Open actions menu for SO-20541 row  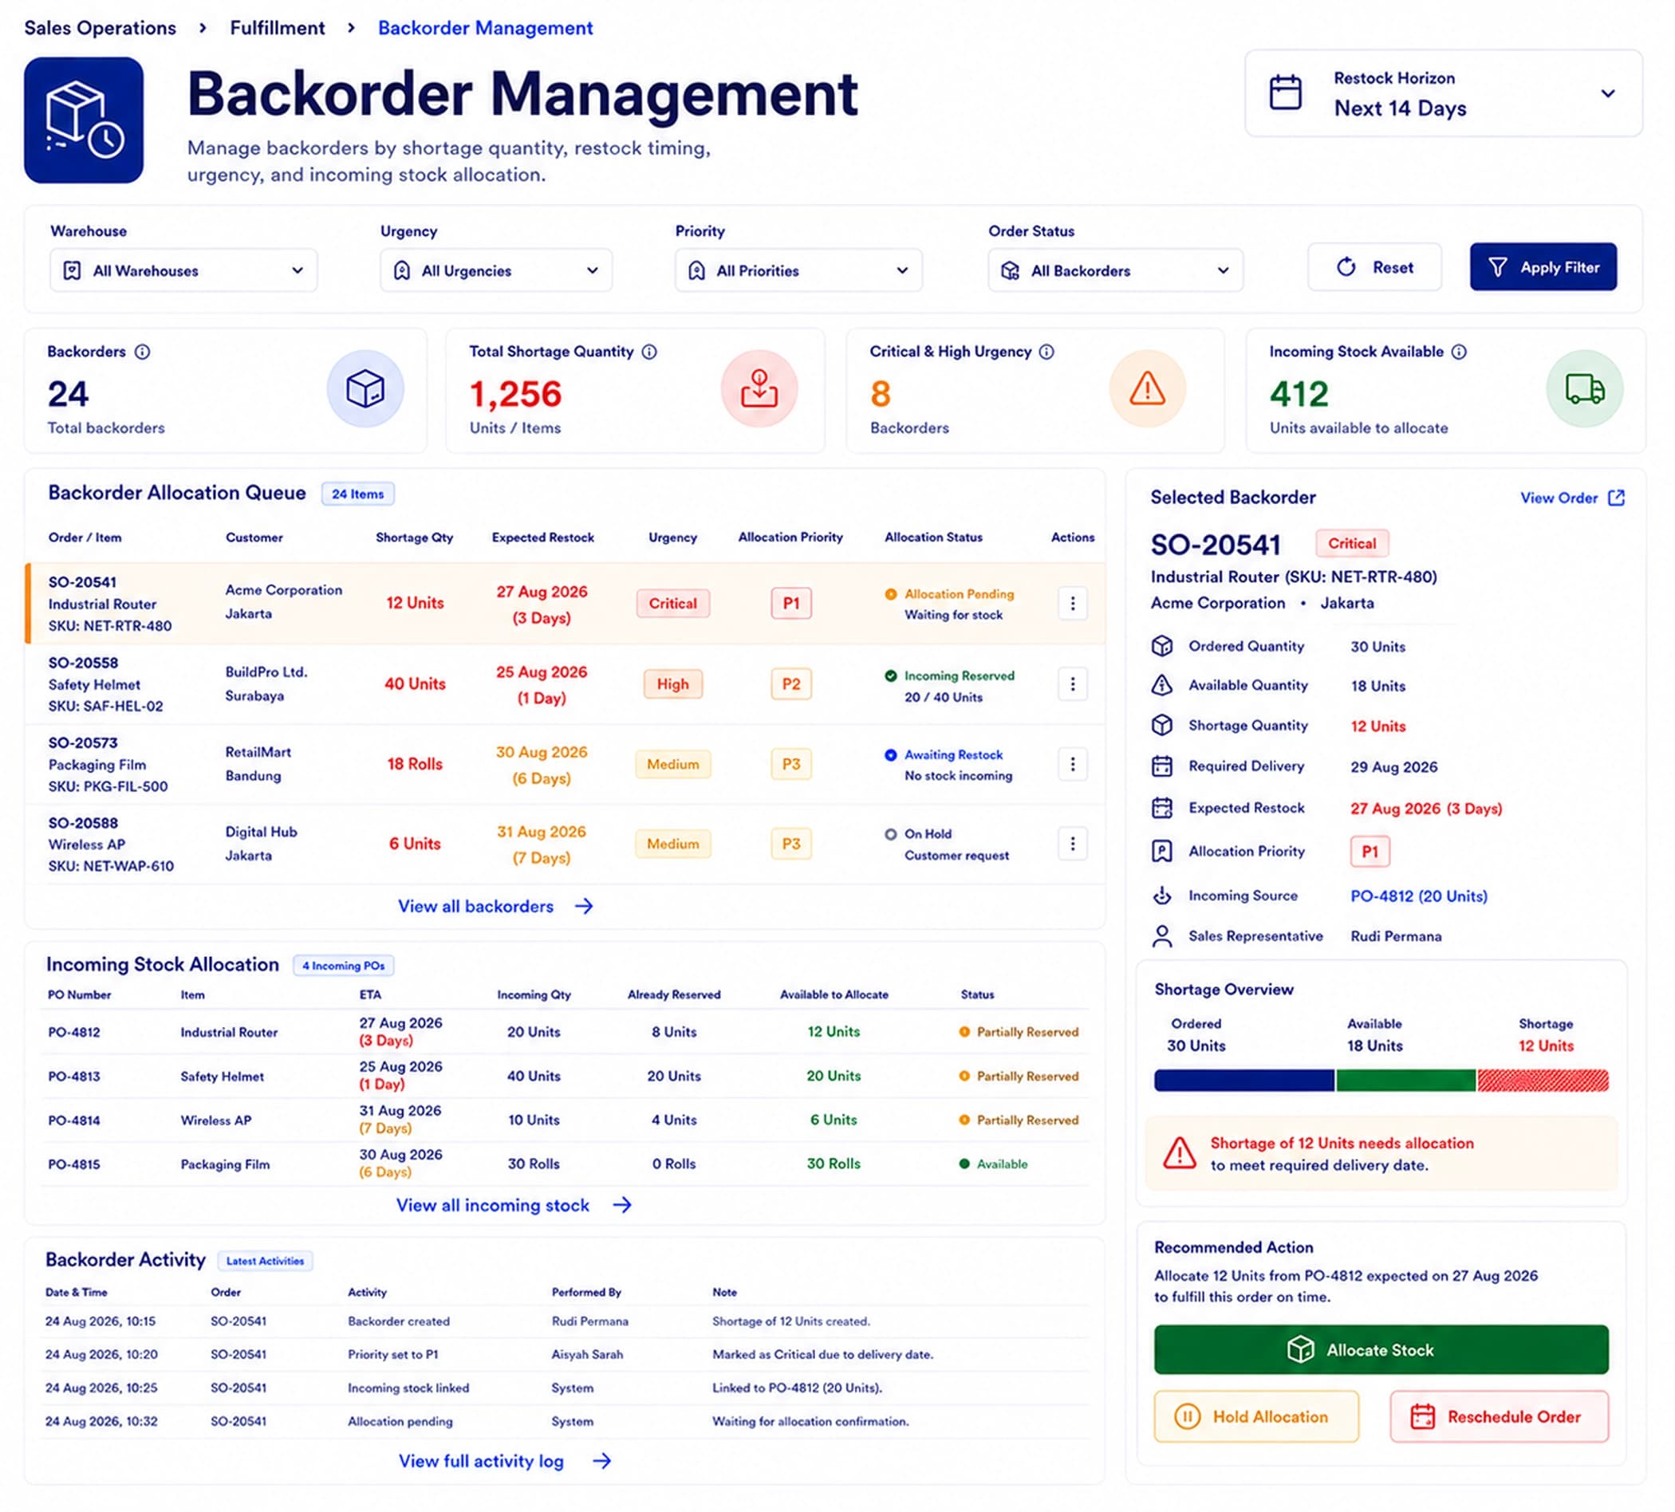(x=1073, y=603)
